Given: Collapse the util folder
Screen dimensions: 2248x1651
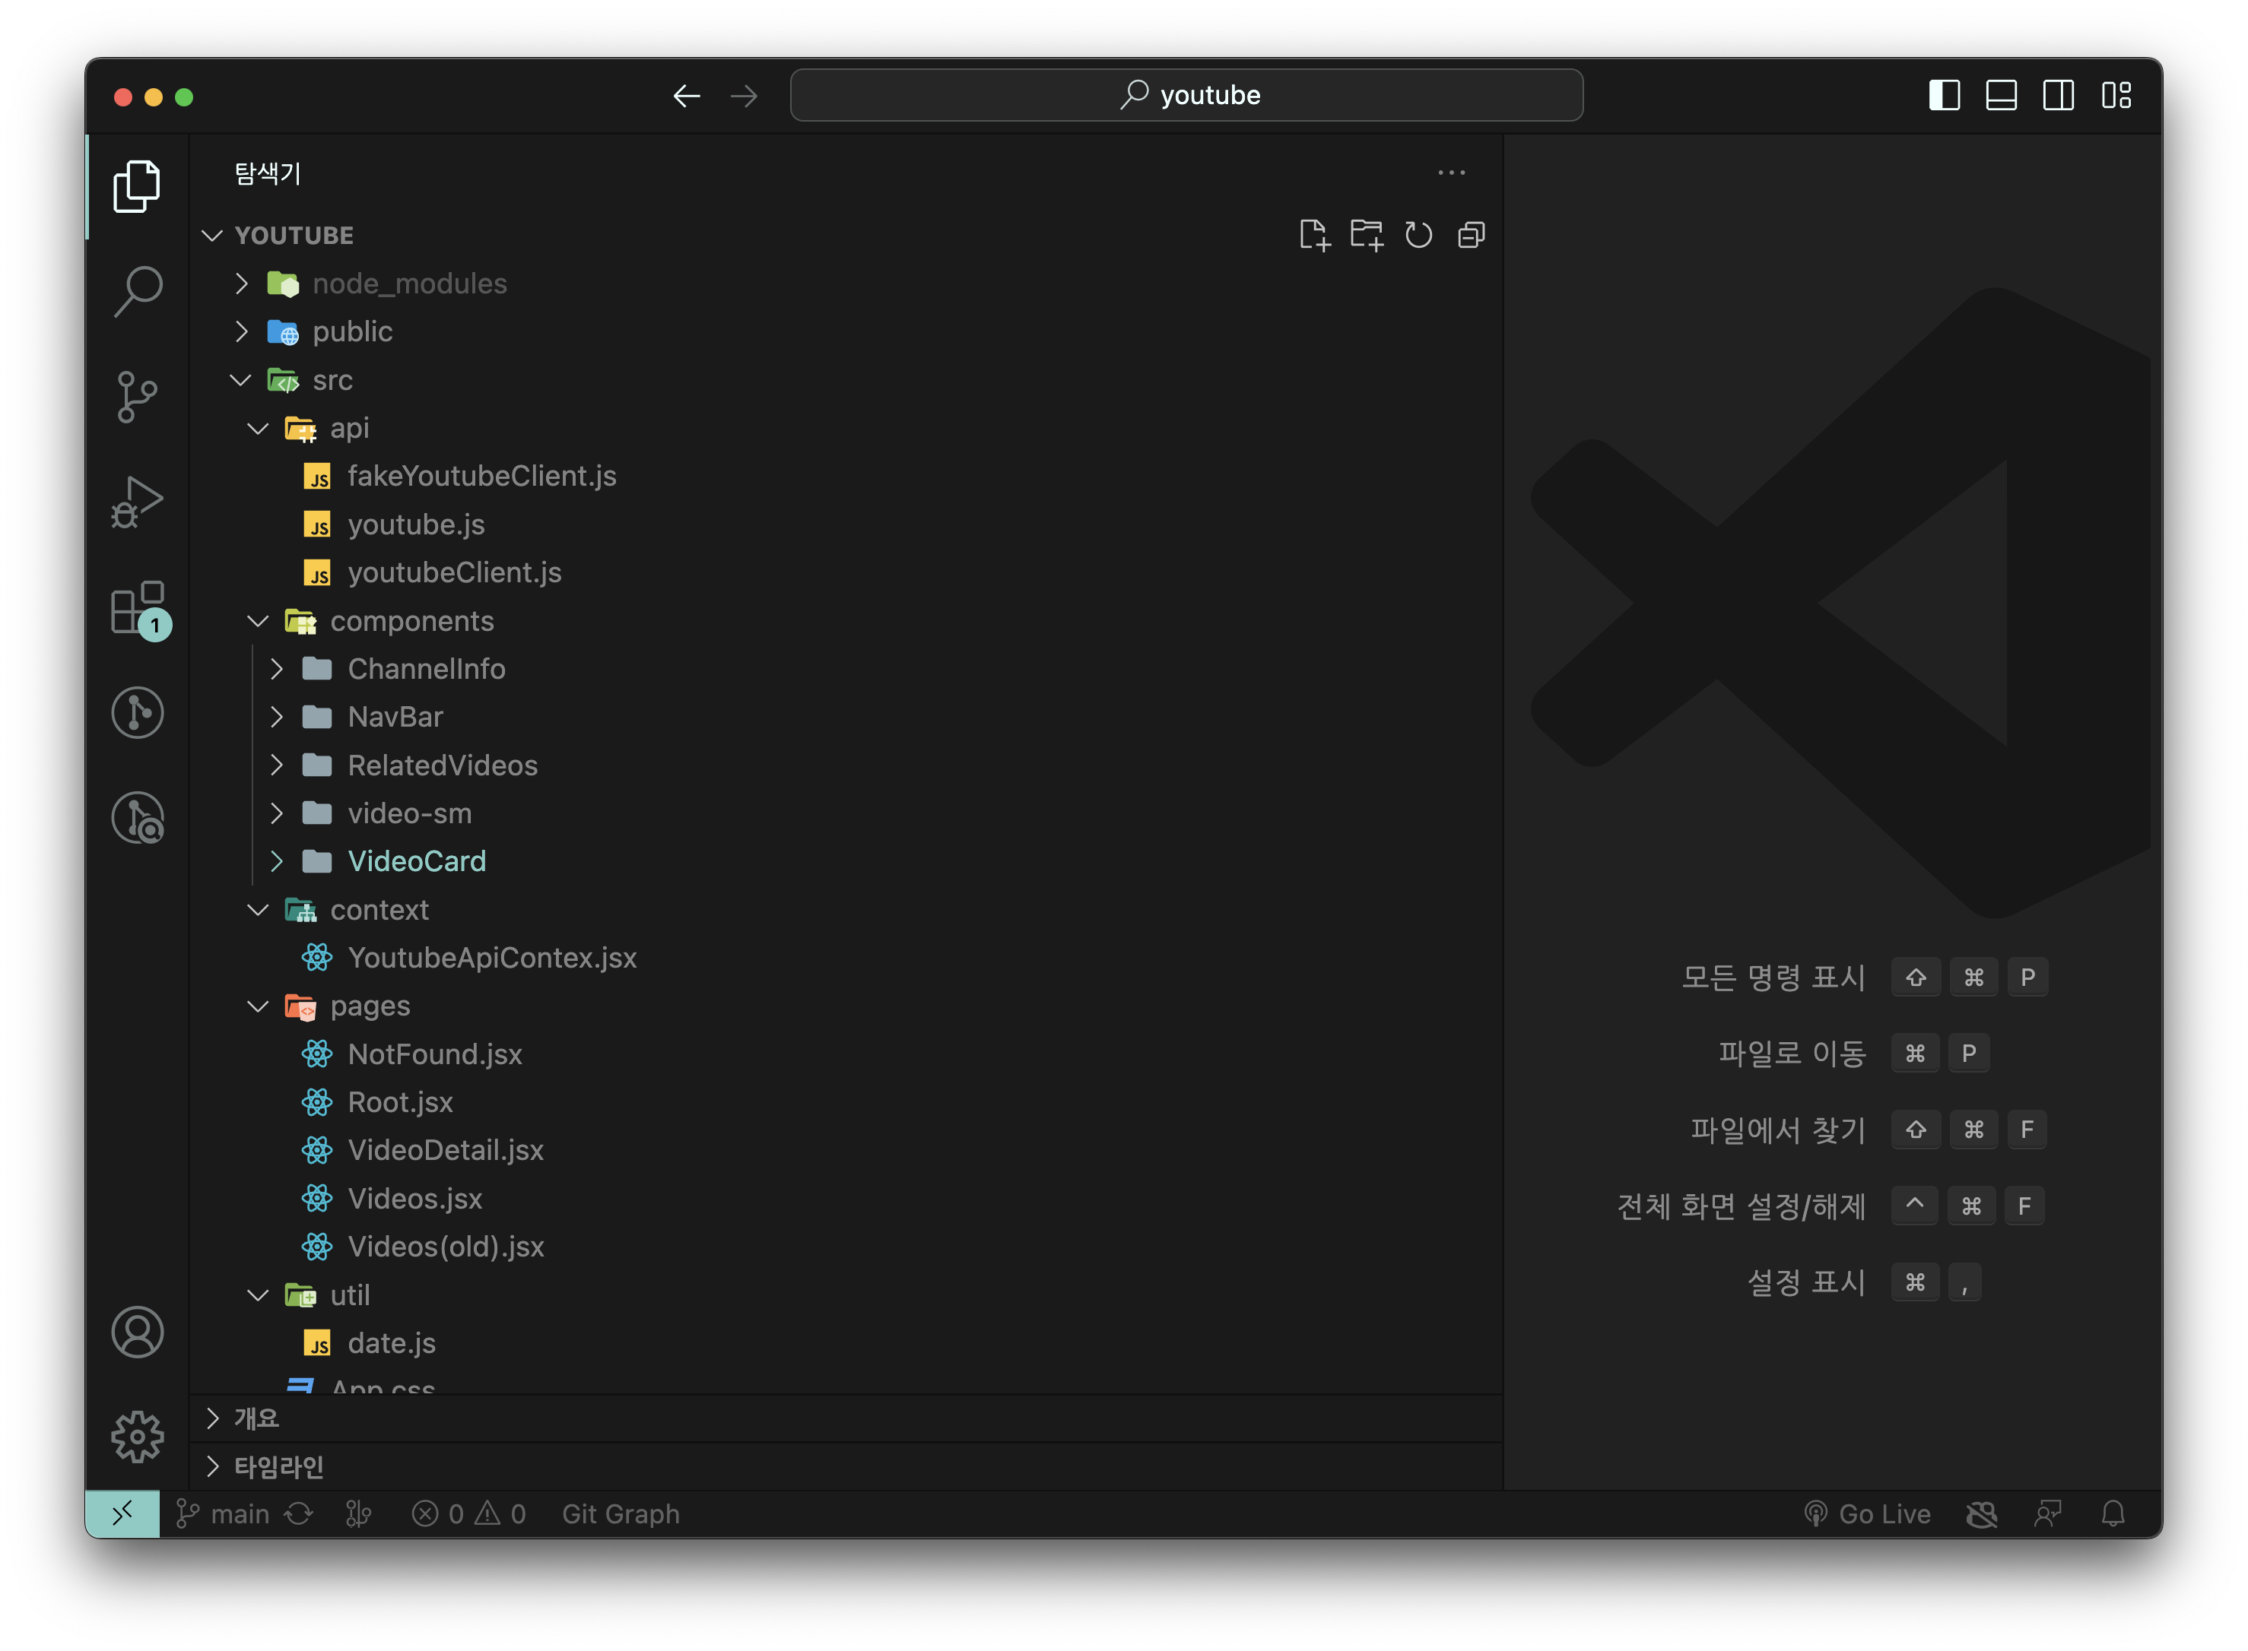Looking at the screenshot, I should pyautogui.click(x=258, y=1295).
